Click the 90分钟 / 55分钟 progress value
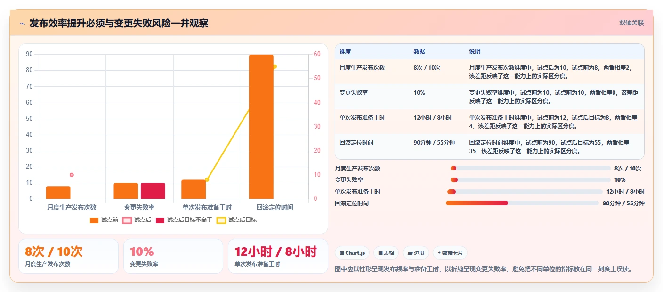Screen dimensions: 663x292 click(623, 203)
